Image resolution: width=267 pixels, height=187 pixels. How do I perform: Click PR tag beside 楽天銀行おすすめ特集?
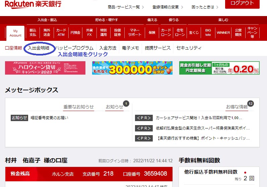pos(144,138)
